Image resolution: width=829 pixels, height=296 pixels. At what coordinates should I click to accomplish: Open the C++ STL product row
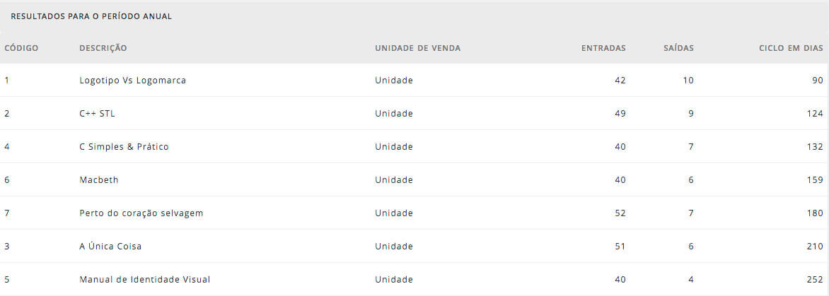pos(414,114)
